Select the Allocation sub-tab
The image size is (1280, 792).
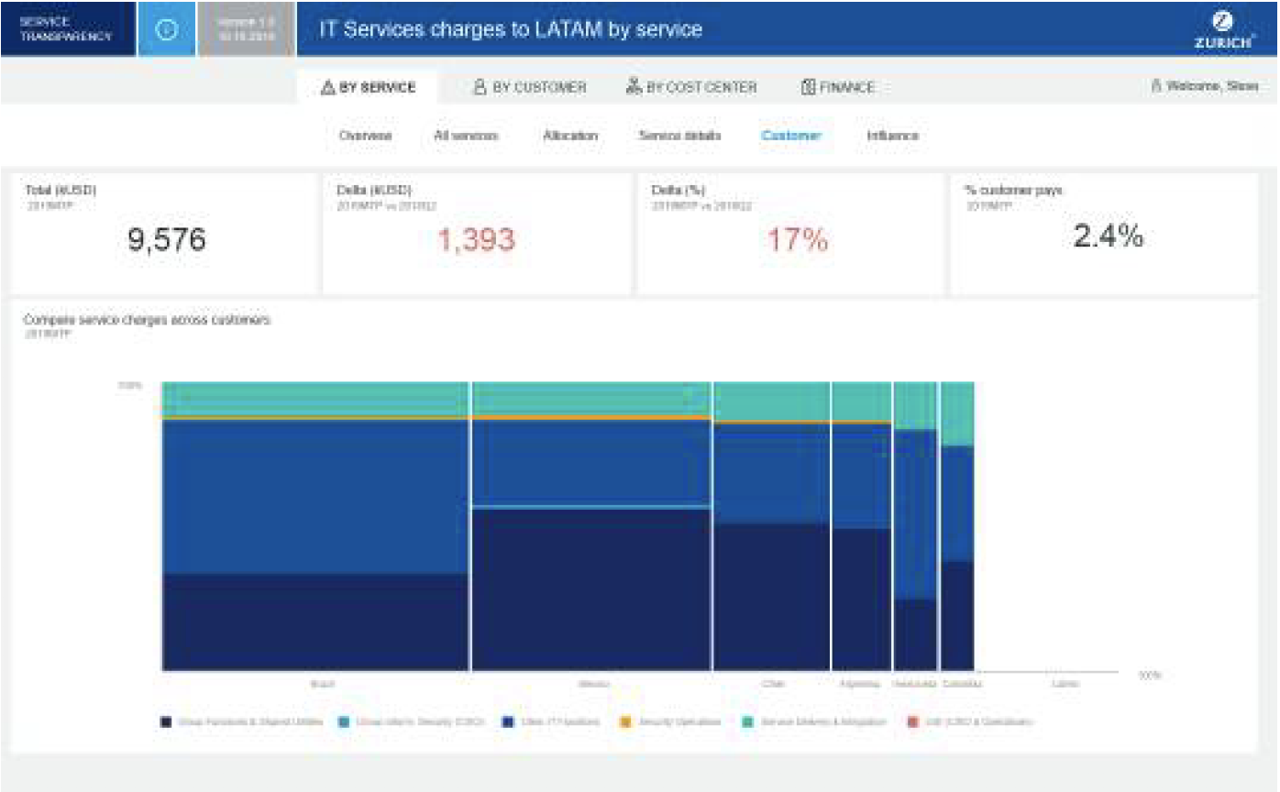(569, 136)
